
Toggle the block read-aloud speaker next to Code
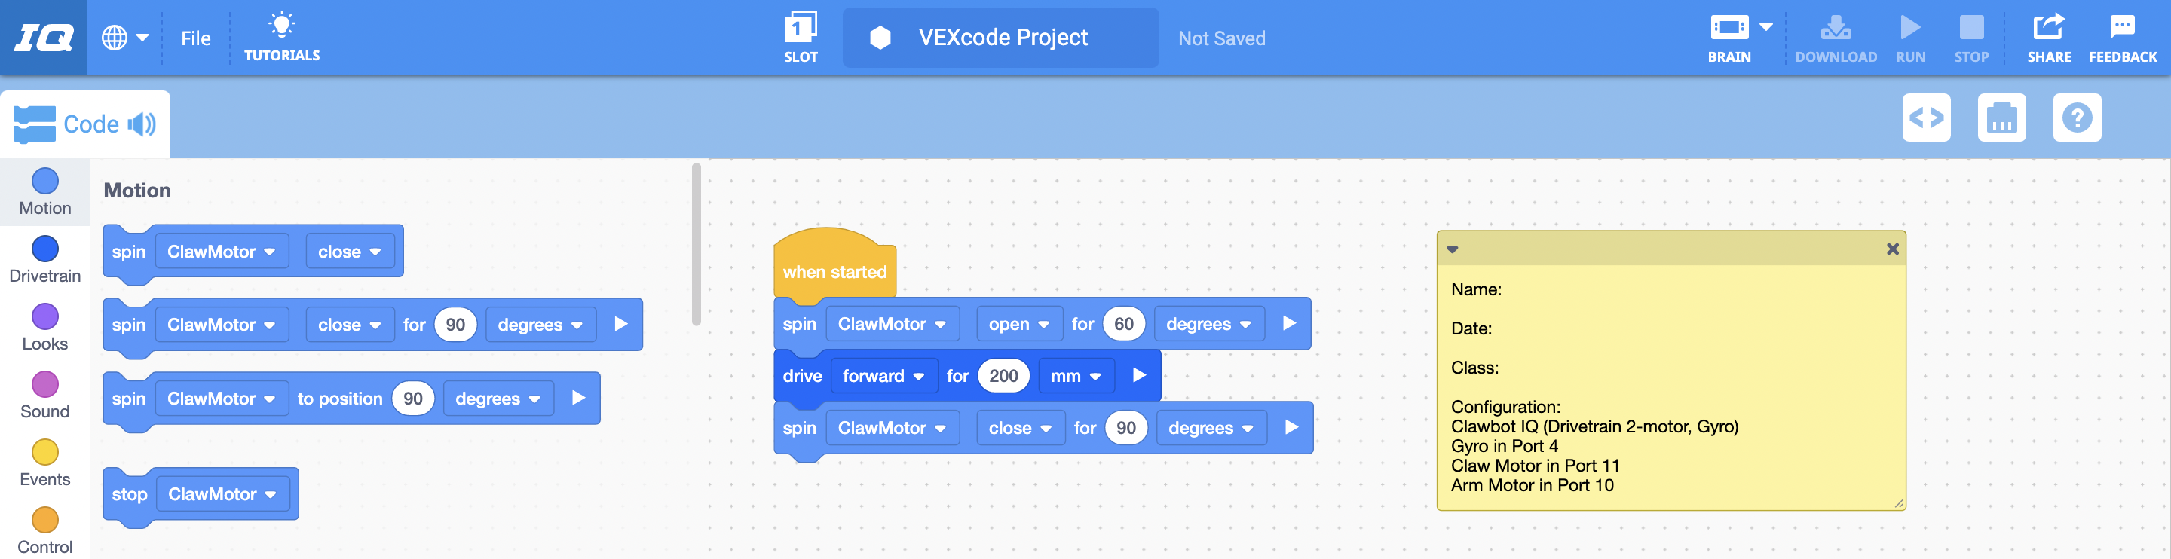coord(143,124)
